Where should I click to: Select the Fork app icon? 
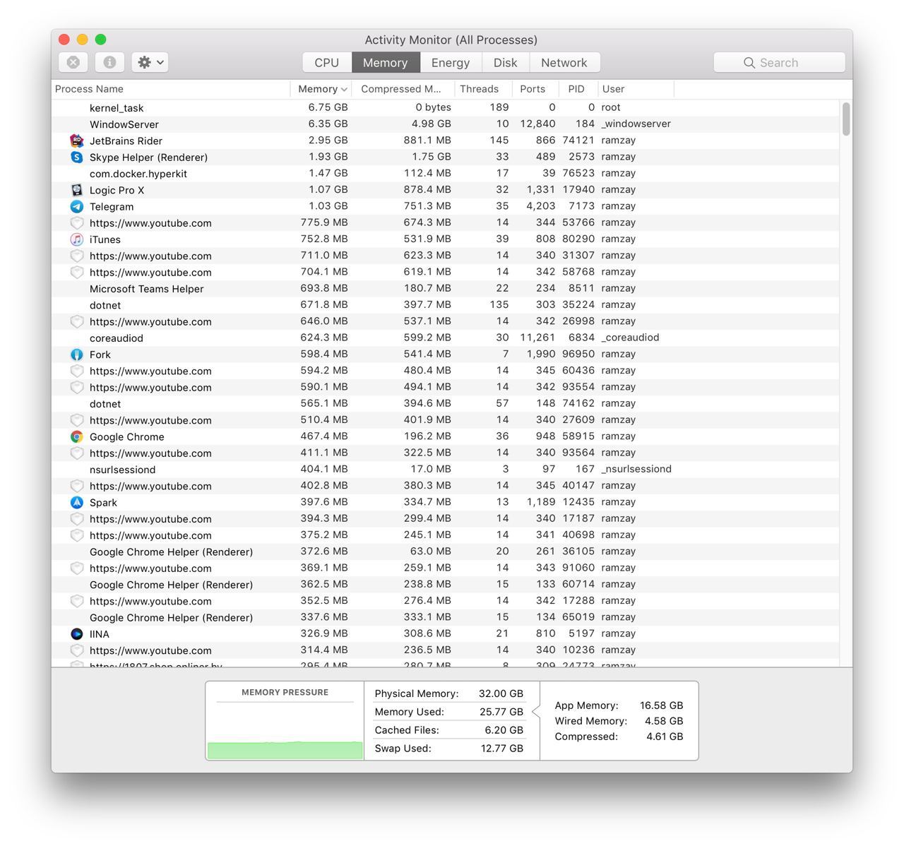[x=77, y=355]
